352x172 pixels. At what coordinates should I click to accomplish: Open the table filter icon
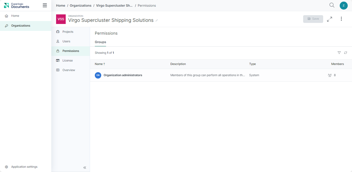[339, 53]
